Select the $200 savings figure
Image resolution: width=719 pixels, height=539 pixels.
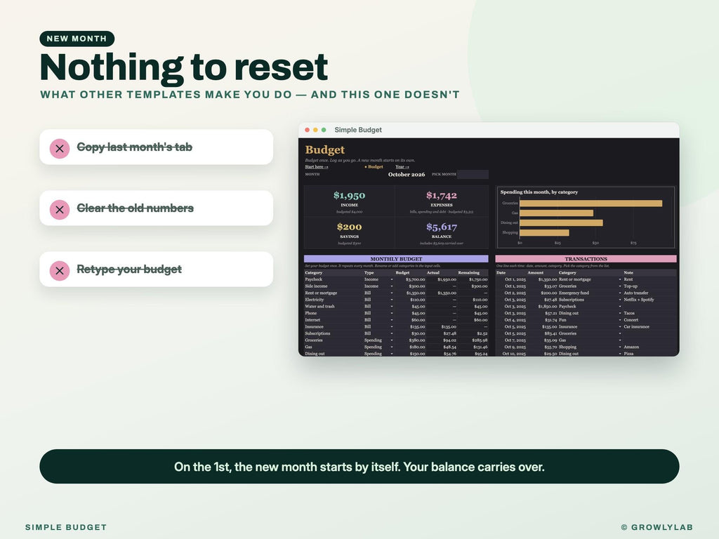350,227
